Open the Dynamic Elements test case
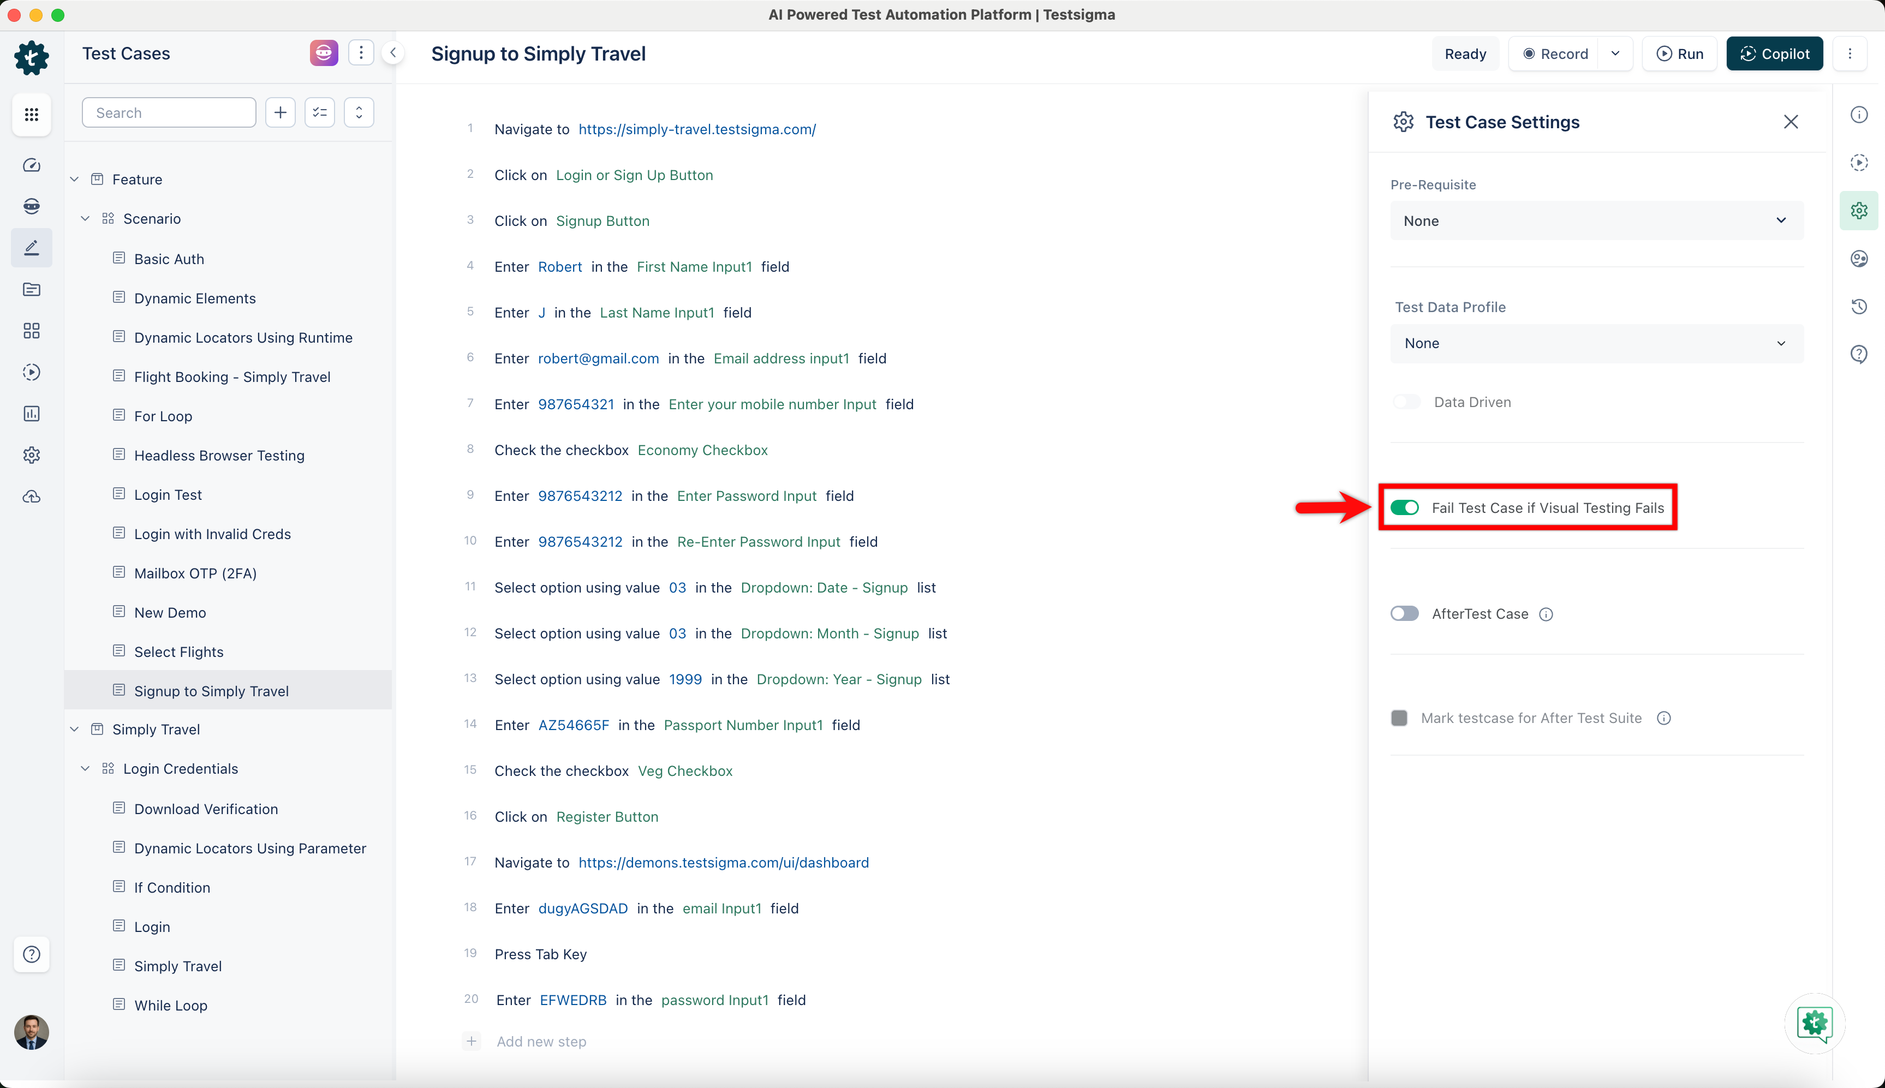This screenshot has width=1885, height=1088. [194, 298]
